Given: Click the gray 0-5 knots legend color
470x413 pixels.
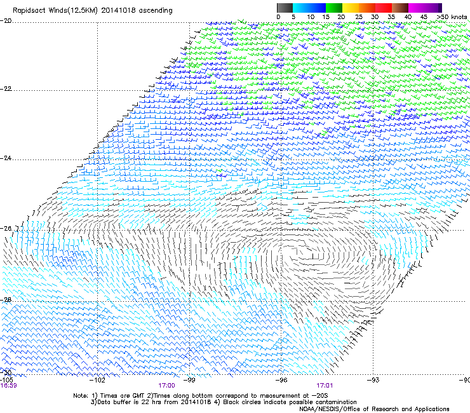Looking at the screenshot, I should click(x=285, y=8).
